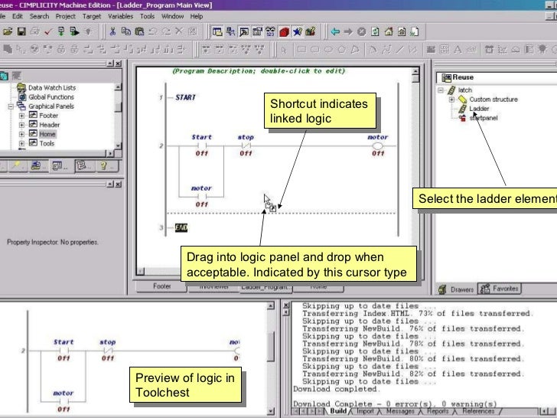
Task: Collapse the Graphical Panels tree node
Action: pyautogui.click(x=11, y=106)
